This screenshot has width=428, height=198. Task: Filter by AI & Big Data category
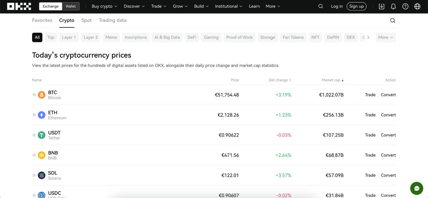tap(167, 37)
